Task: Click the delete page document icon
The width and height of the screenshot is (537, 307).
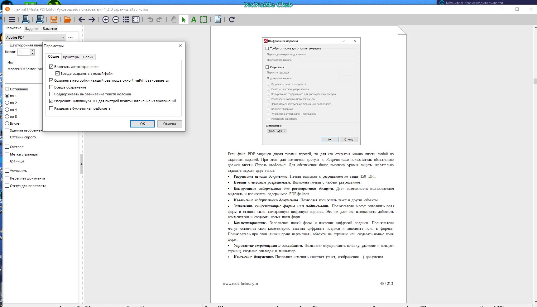Action: [218, 20]
